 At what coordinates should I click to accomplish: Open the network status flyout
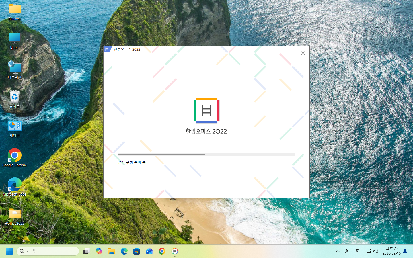click(368, 251)
